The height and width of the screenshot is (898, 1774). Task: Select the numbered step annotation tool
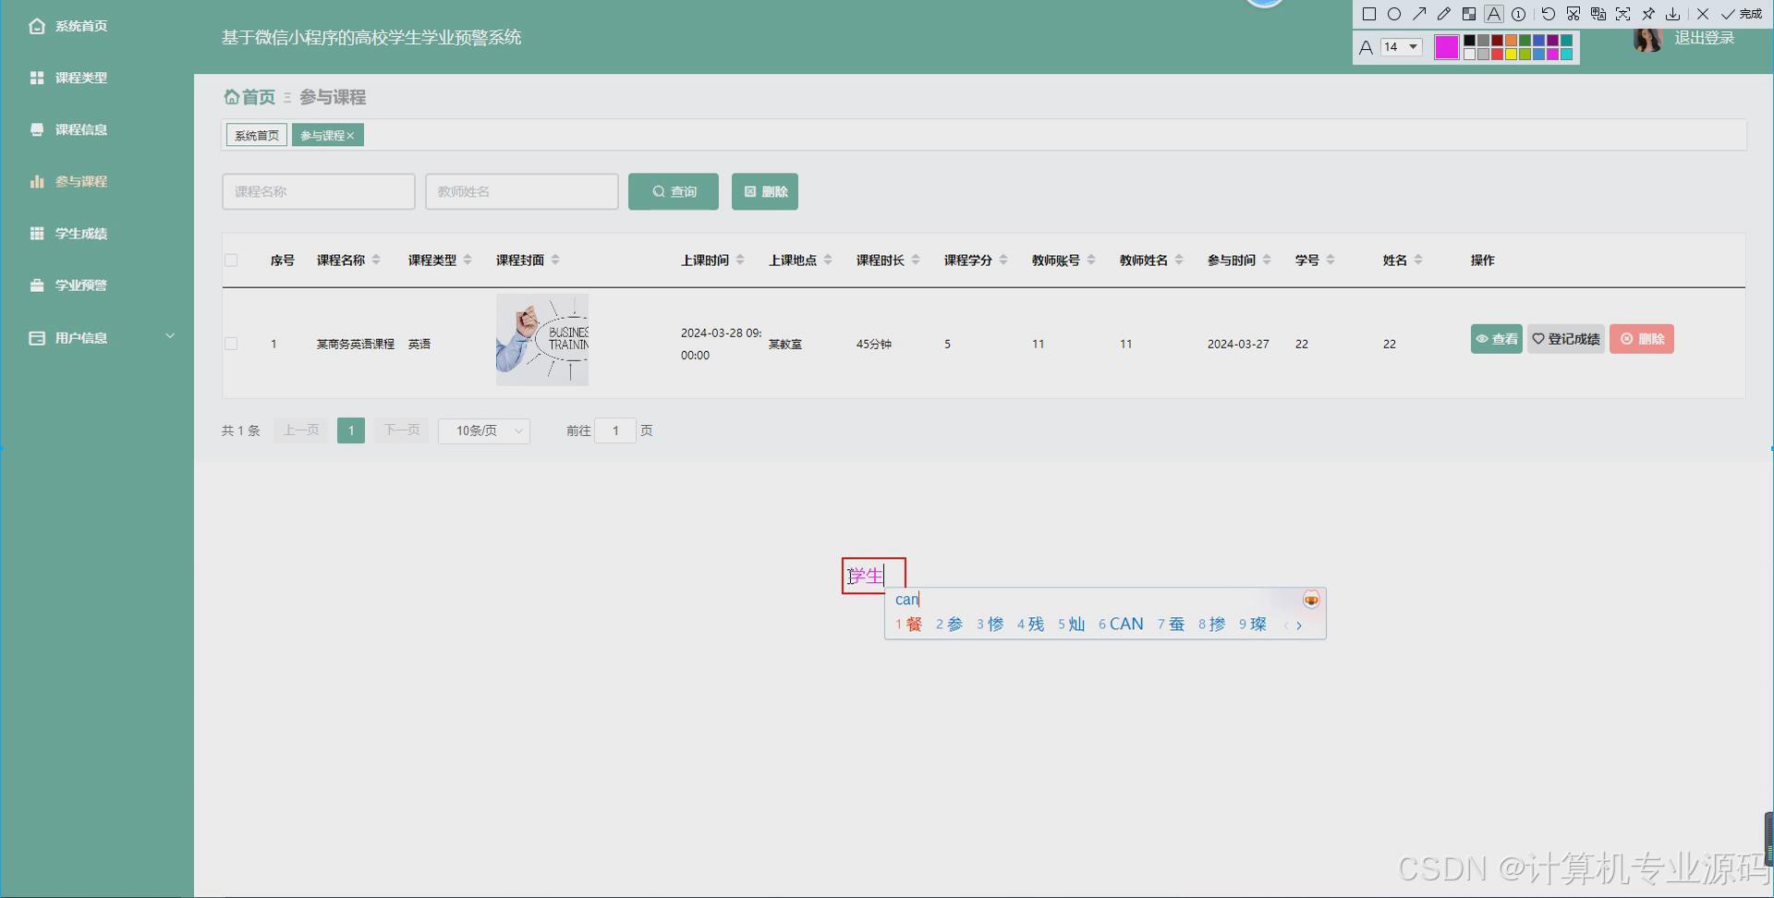[1518, 14]
